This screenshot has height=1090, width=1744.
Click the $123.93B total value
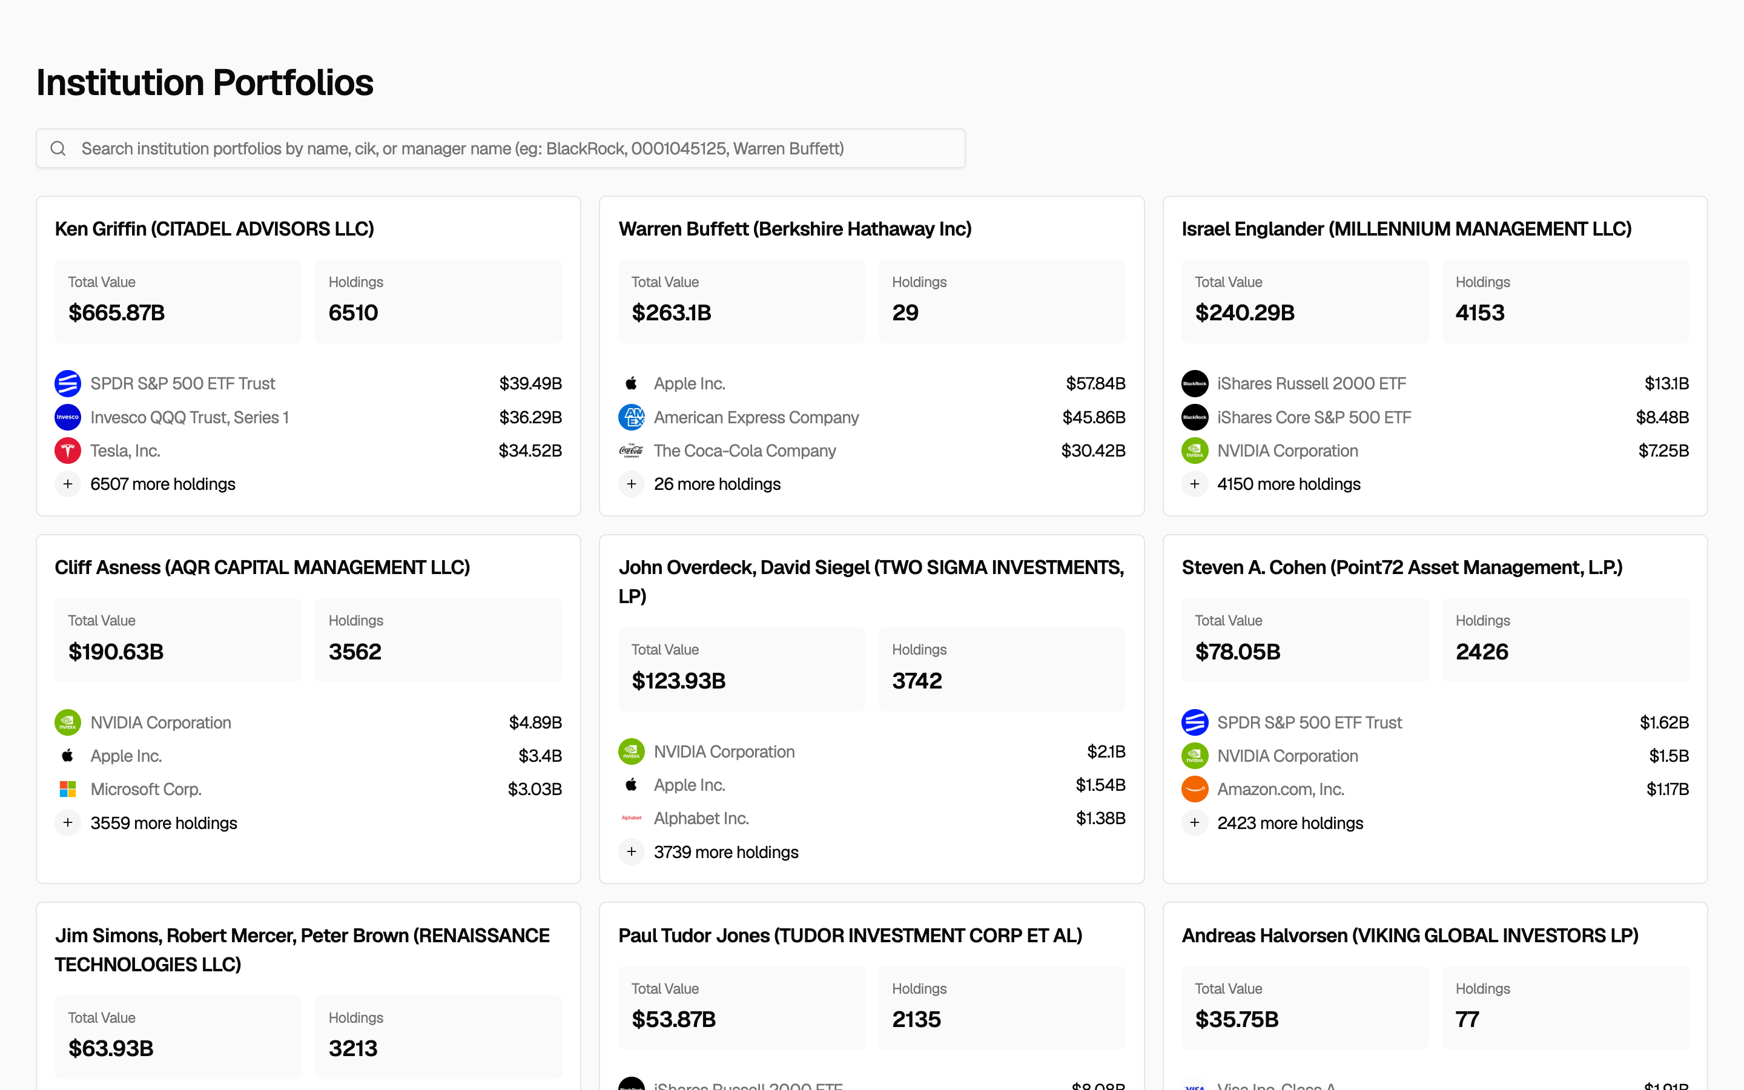(679, 681)
